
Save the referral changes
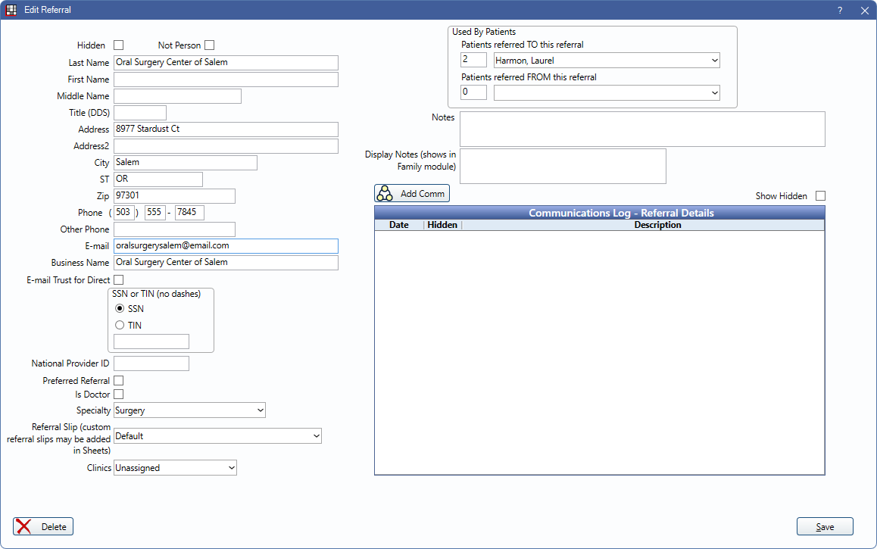click(x=825, y=527)
